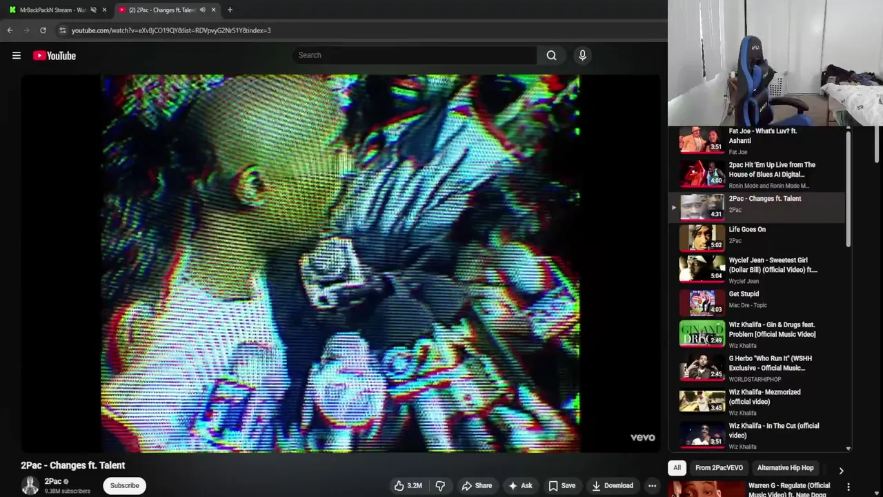Click the video player to pause
Viewport: 883px width, 497px height.
pyautogui.click(x=341, y=263)
